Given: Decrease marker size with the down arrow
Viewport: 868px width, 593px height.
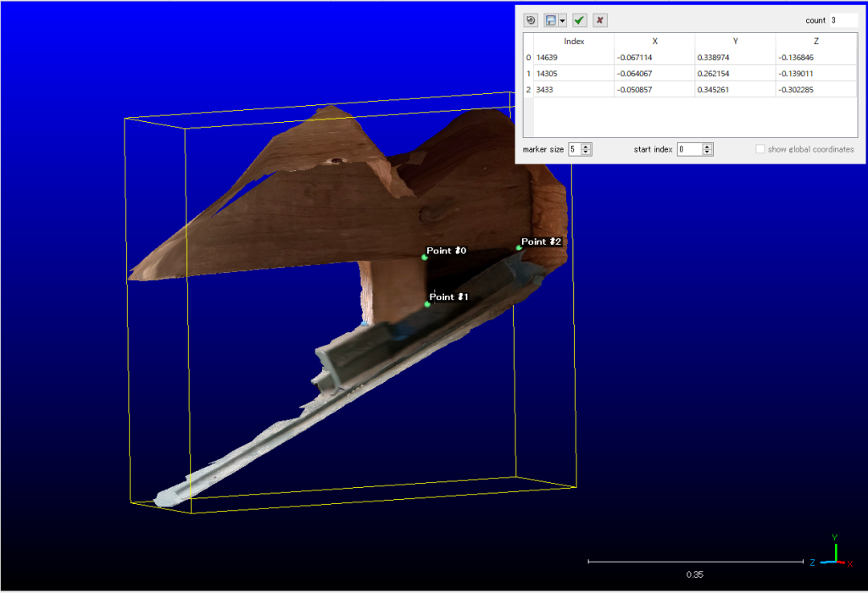Looking at the screenshot, I should (587, 152).
